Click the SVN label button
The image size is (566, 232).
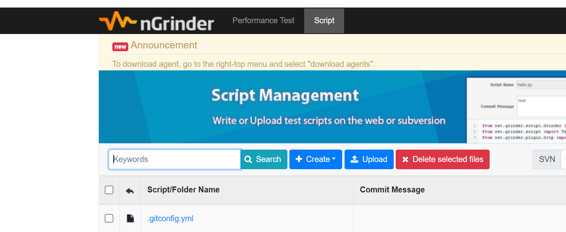click(547, 159)
